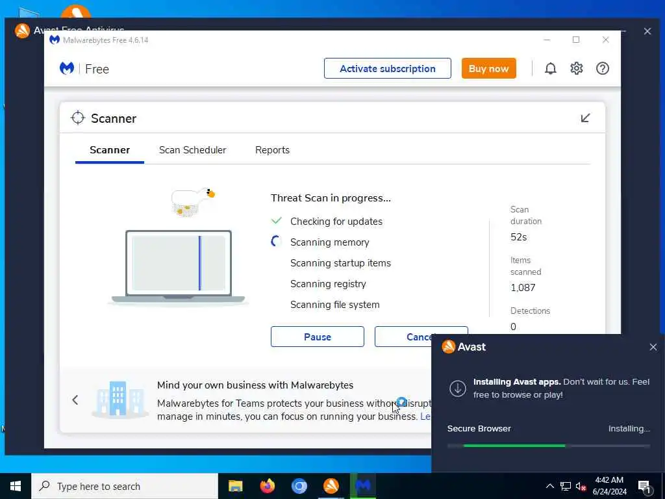Show hidden system tray icons
Screen dimensions: 665x499
click(x=549, y=486)
